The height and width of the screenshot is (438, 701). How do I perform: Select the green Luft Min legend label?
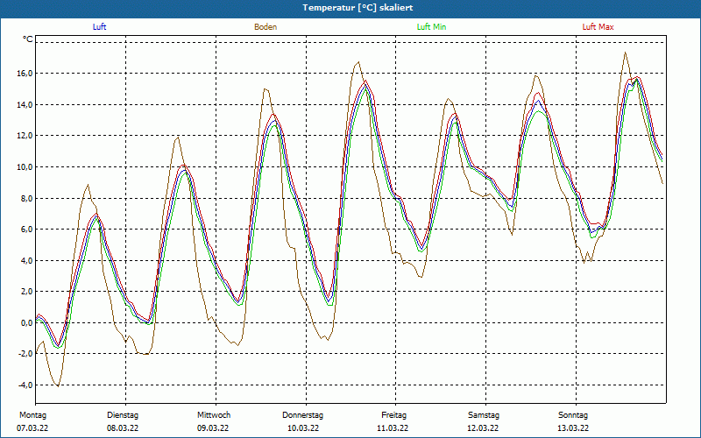(x=431, y=27)
